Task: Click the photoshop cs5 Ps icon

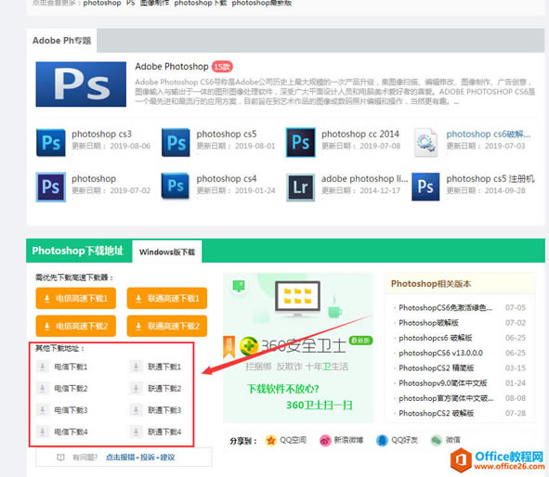Action: pos(176,142)
